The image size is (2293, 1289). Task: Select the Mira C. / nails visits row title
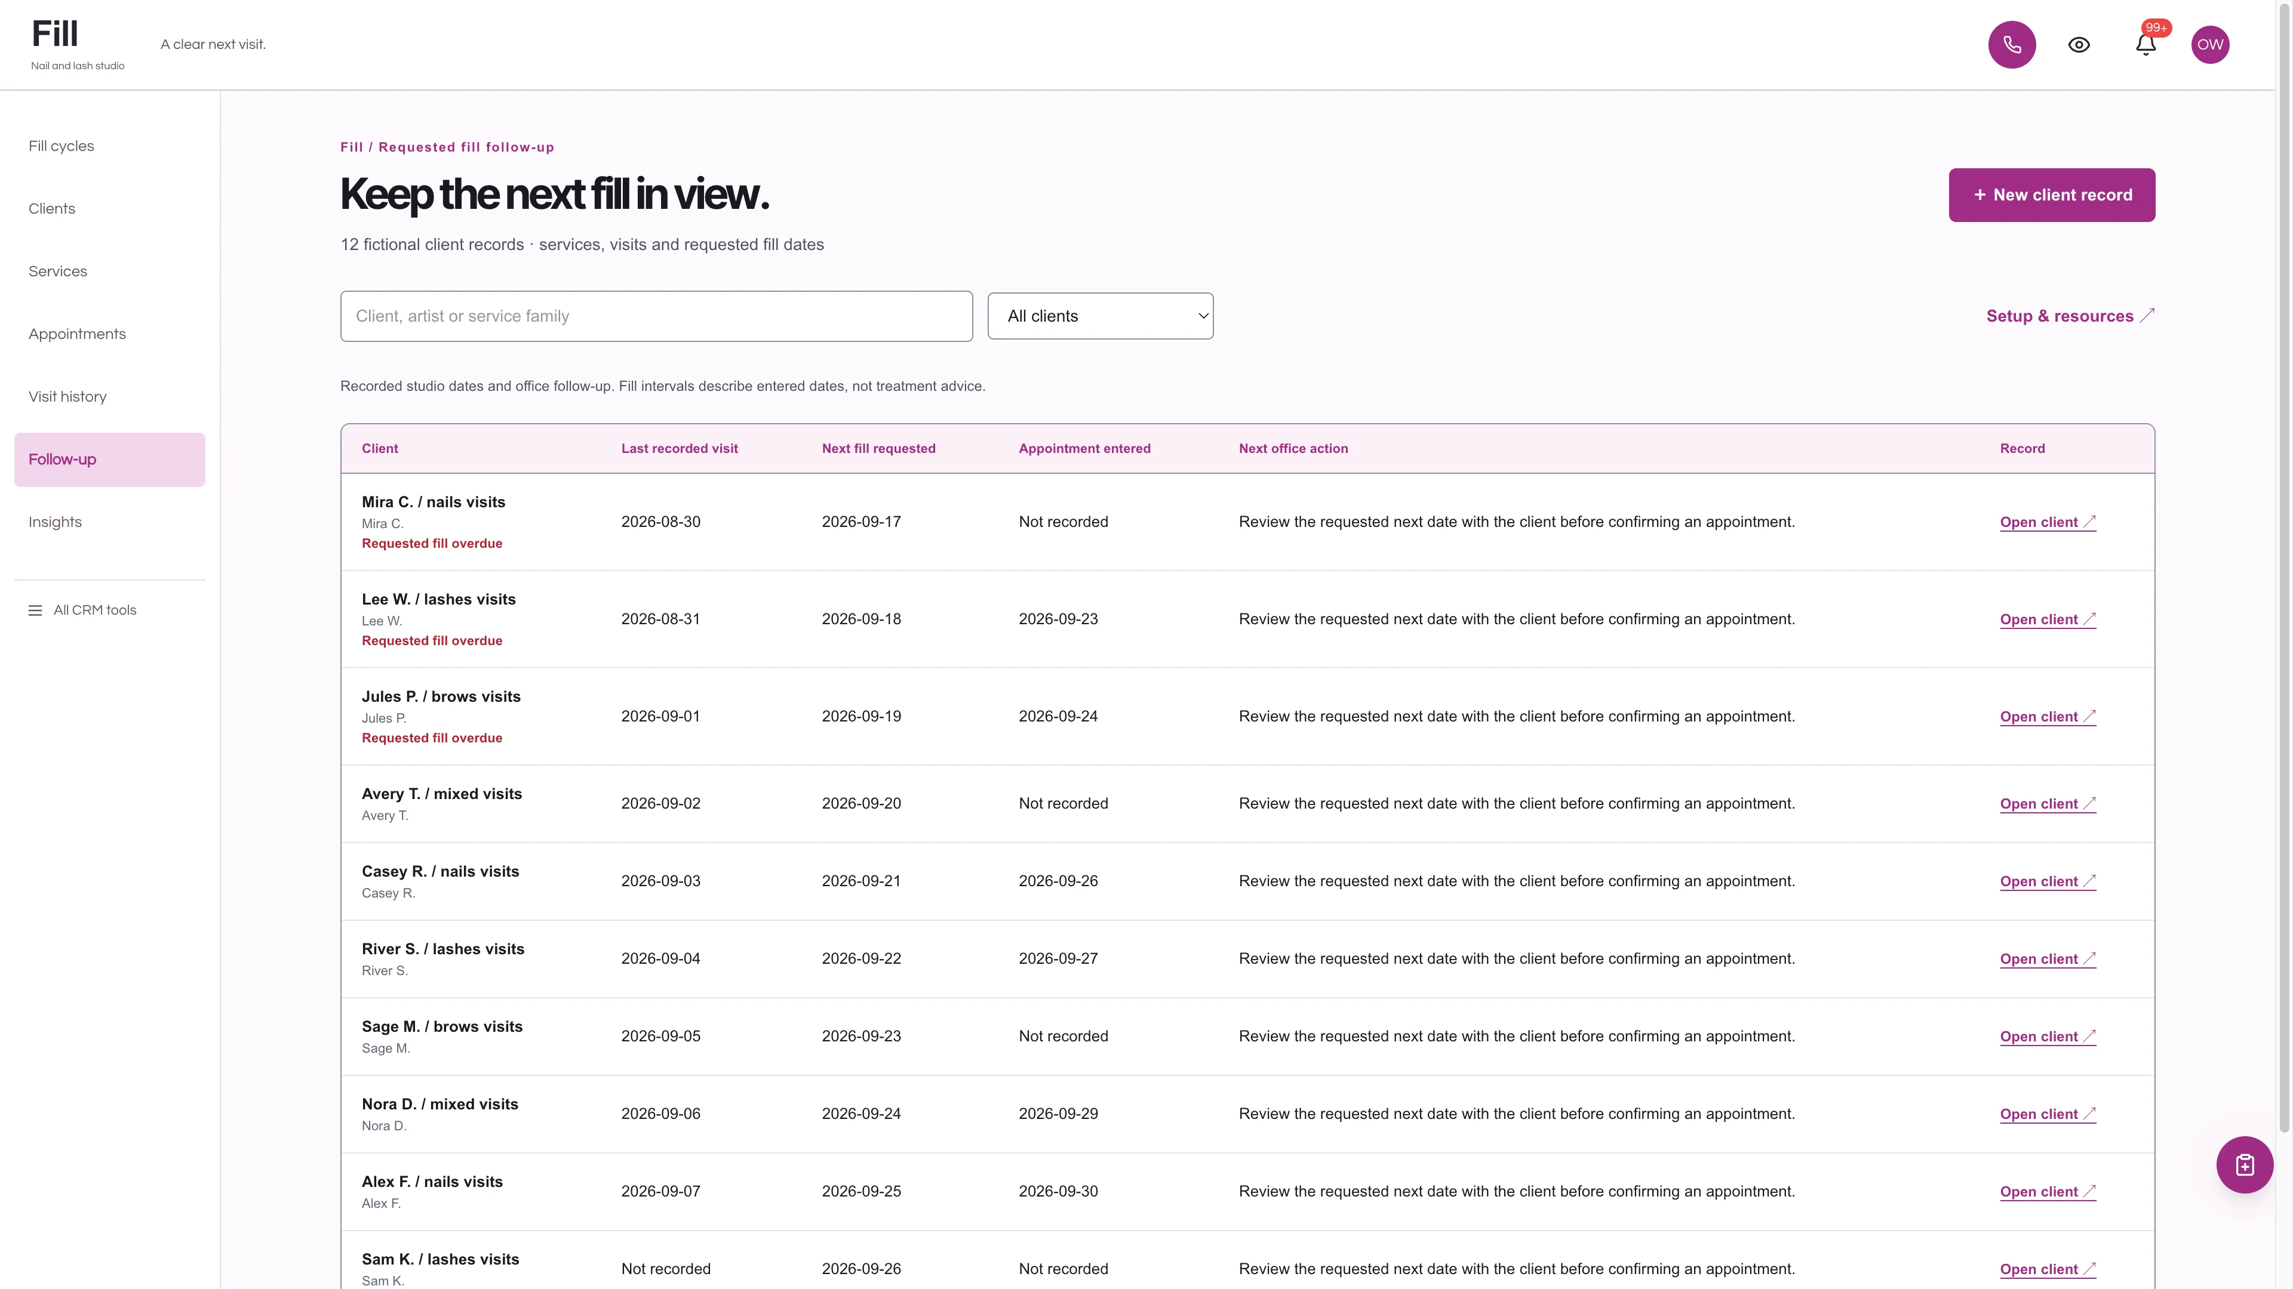[x=434, y=502]
